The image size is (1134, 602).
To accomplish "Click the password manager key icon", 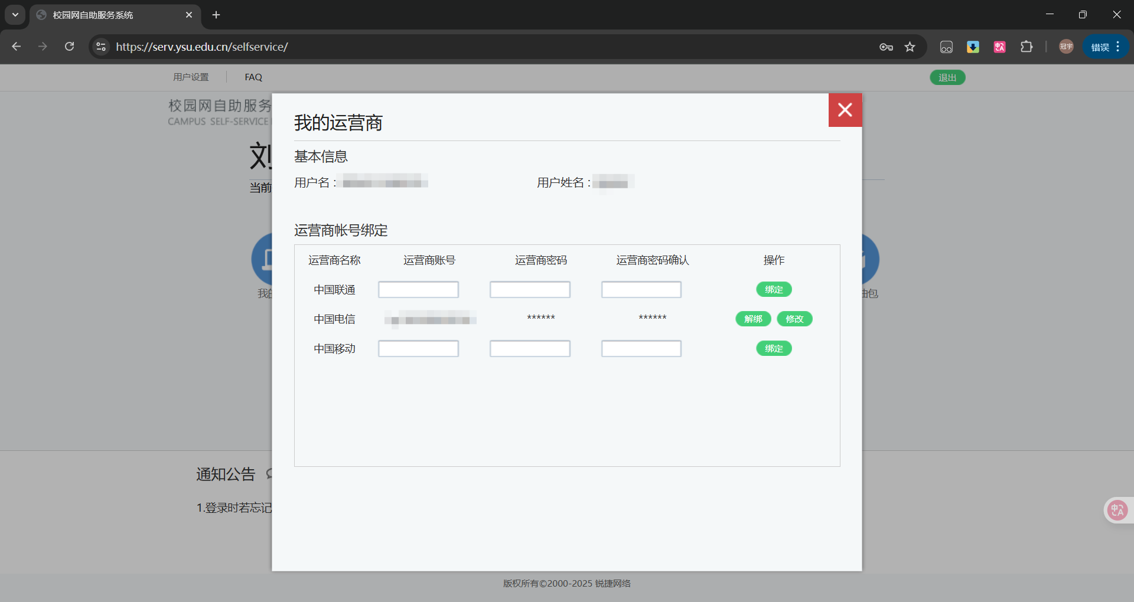I will click(x=886, y=47).
